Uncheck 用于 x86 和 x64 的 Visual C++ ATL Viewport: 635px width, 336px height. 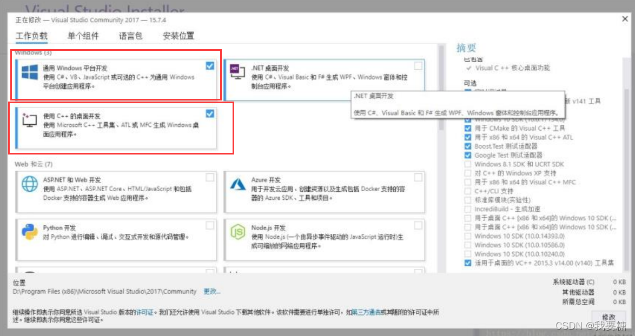click(468, 137)
